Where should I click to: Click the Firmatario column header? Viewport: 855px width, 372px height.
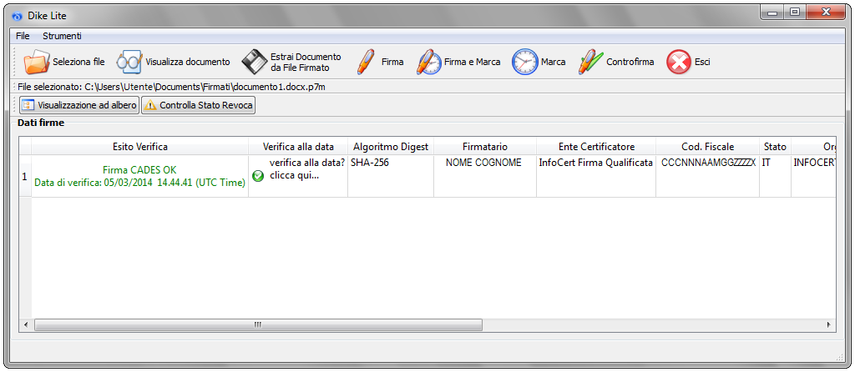pyautogui.click(x=485, y=147)
